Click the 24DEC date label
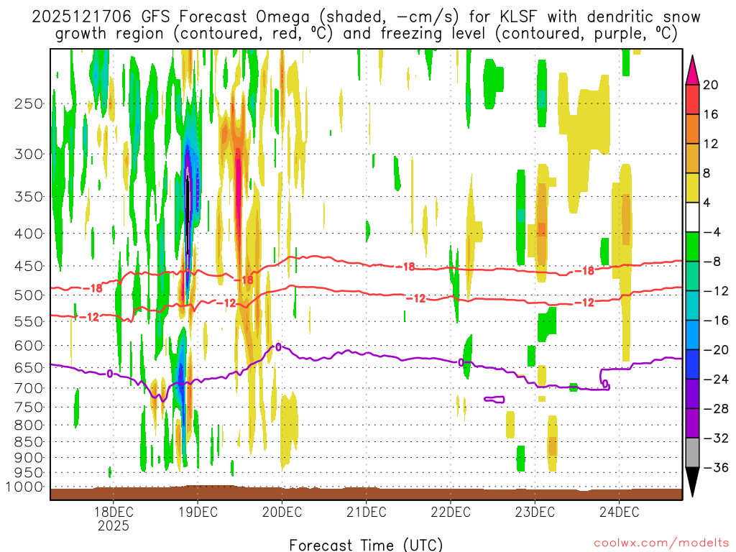Screen dimensions: 736x552 pos(619,512)
